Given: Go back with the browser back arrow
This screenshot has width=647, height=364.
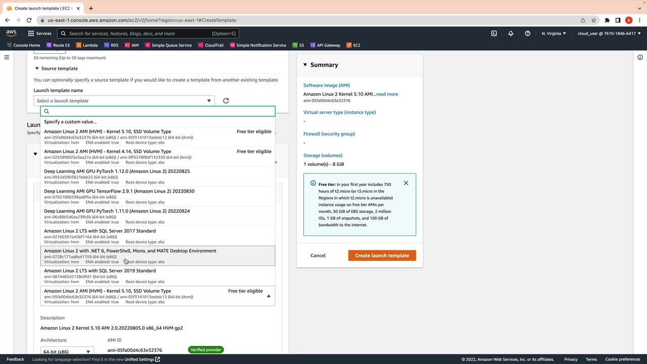Looking at the screenshot, I should [7, 20].
